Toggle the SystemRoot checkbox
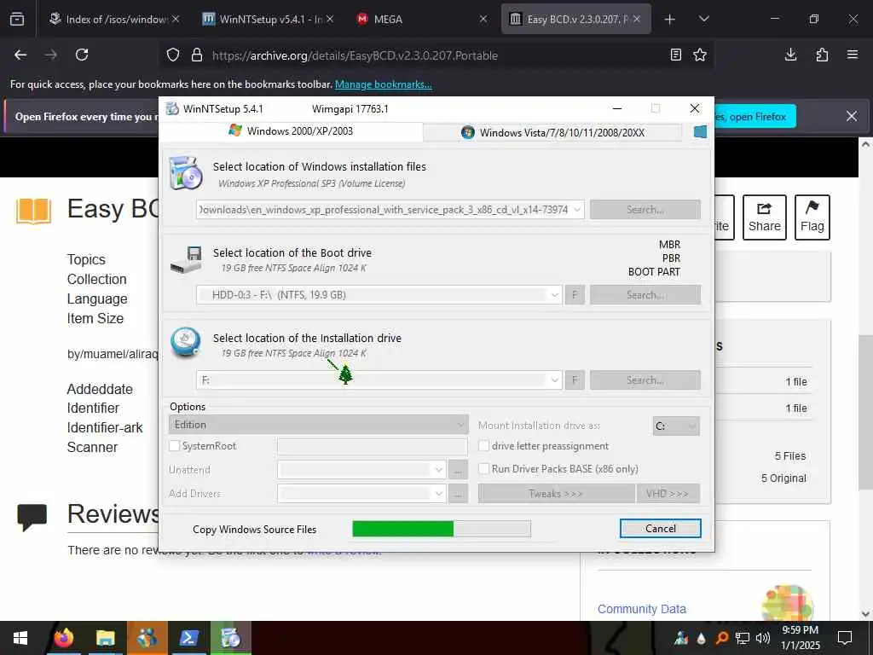873x655 pixels. (174, 445)
